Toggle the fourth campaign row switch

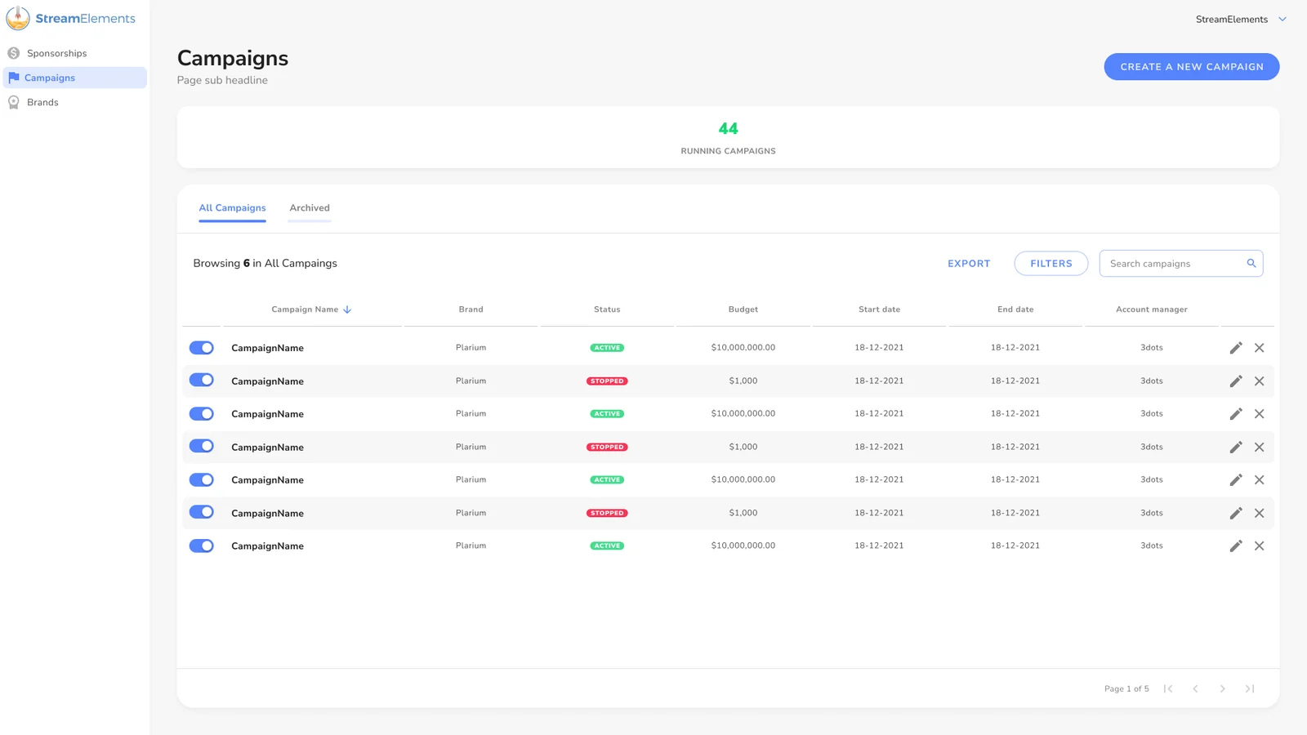point(202,447)
